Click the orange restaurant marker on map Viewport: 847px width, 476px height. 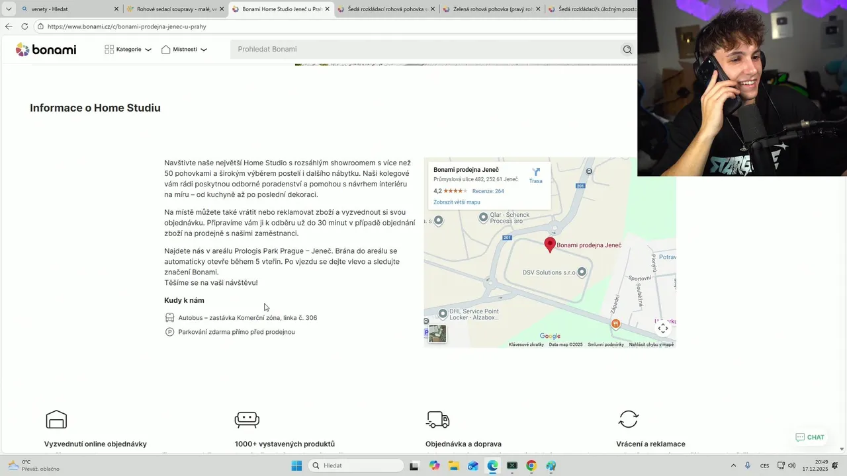click(615, 323)
